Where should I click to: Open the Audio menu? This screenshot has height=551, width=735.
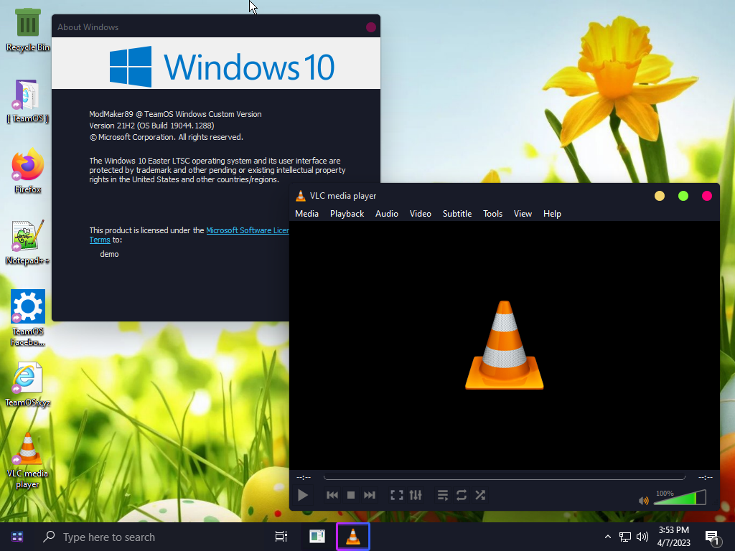(x=387, y=214)
